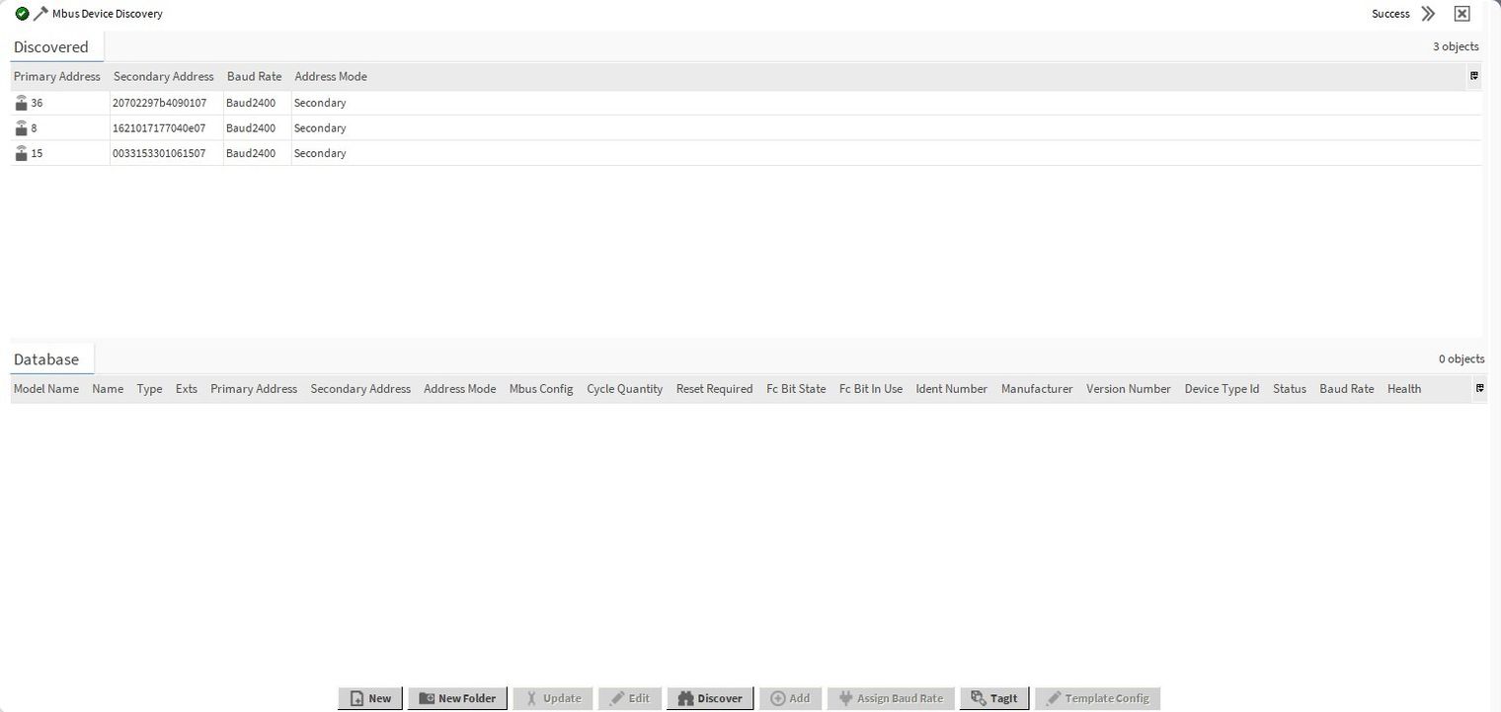Open Database table column options menu
Screen dimensions: 1501x712
click(x=1479, y=389)
